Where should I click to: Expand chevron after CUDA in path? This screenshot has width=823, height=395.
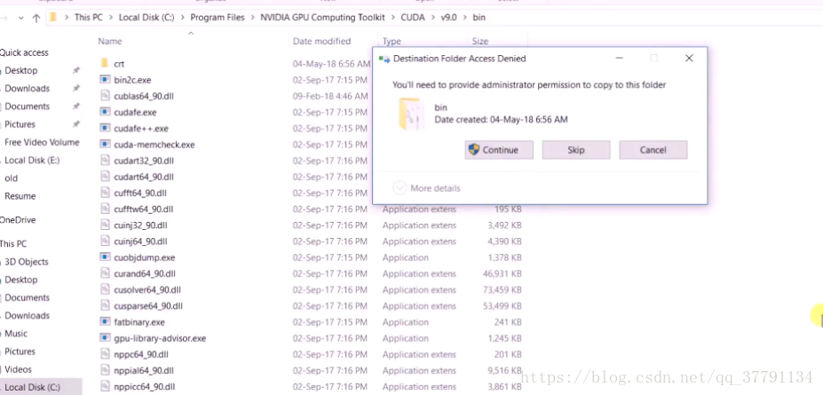pyautogui.click(x=433, y=18)
